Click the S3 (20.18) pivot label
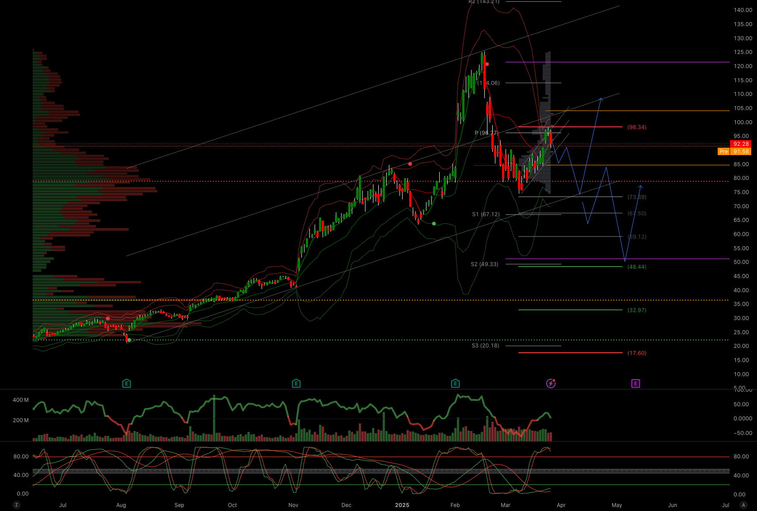The width and height of the screenshot is (757, 511). tap(485, 345)
